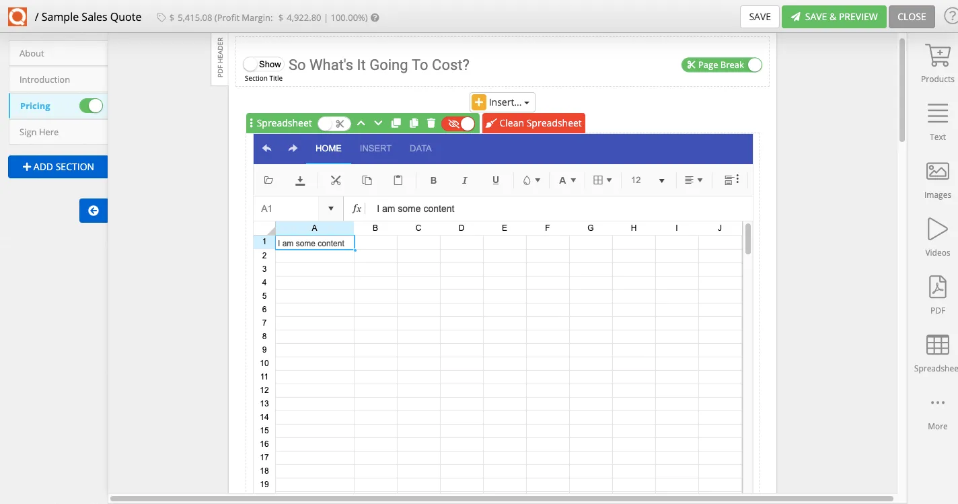
Task: Disable the Pricing section toggle
Action: click(x=92, y=106)
